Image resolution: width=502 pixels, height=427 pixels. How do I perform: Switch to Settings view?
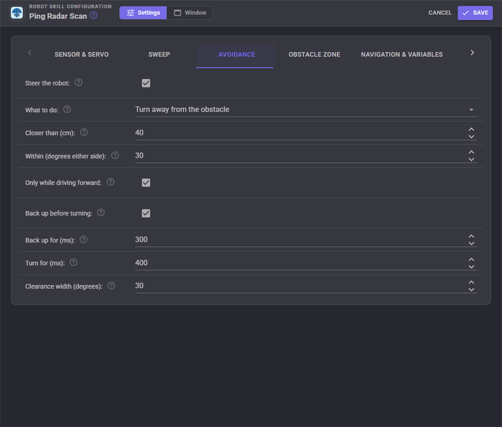point(143,13)
